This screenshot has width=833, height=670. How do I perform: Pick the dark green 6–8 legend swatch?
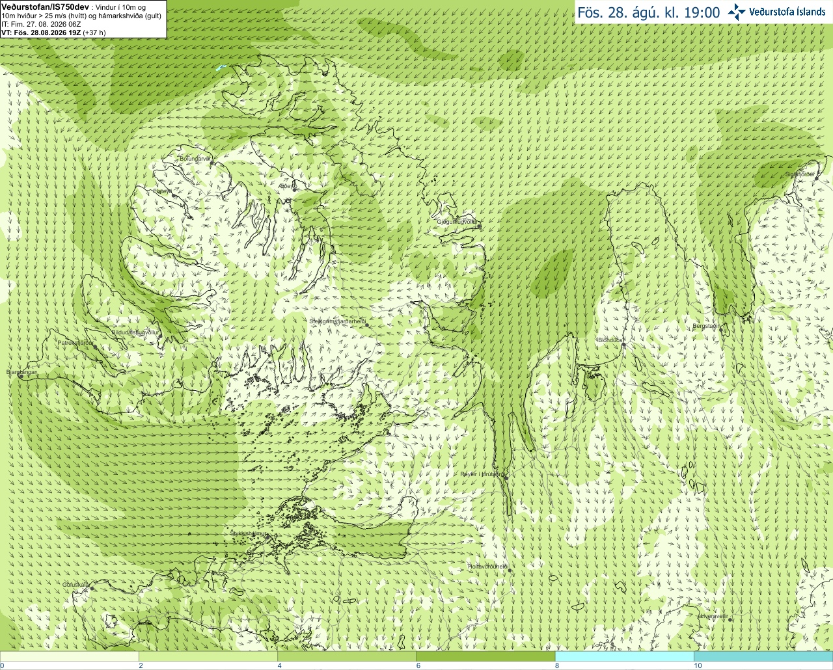(485, 656)
